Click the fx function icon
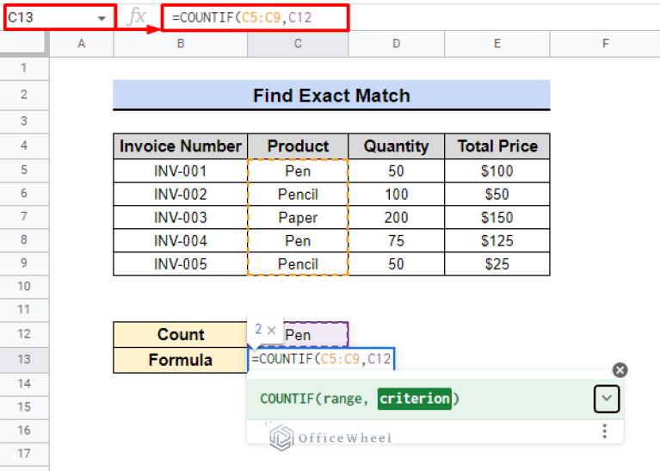The height and width of the screenshot is (471, 660). 136,17
